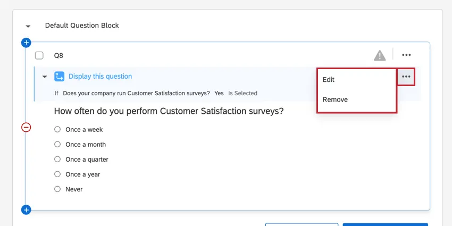Click the "Display this question" link
This screenshot has height=226, width=452.
[x=100, y=77]
